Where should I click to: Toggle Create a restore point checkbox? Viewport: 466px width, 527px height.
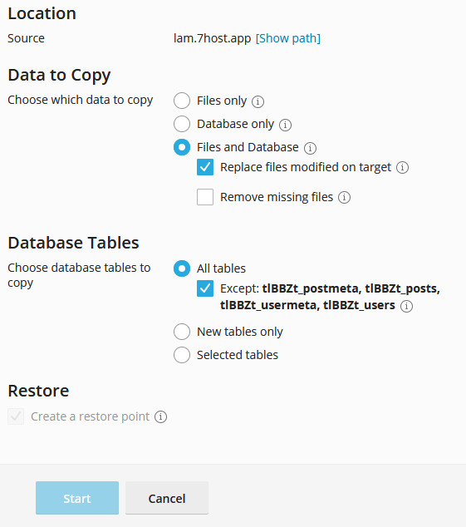point(16,416)
